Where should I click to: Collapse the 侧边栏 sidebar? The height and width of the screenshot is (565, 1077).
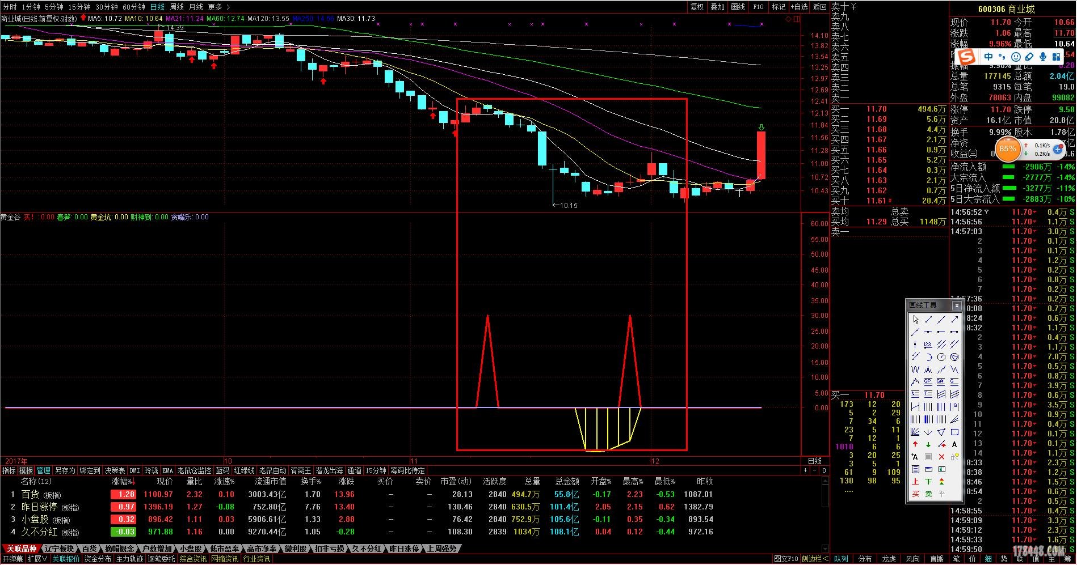click(x=815, y=559)
